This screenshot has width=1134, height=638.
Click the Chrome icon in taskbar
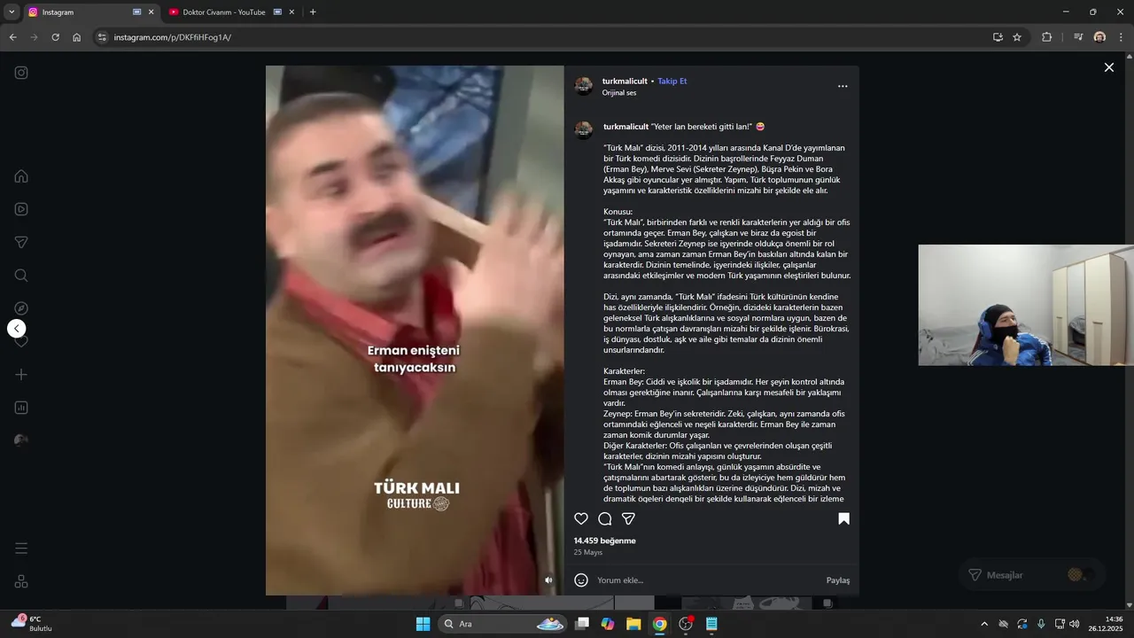tap(660, 624)
